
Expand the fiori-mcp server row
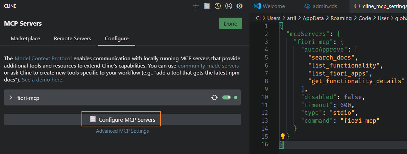(11, 97)
